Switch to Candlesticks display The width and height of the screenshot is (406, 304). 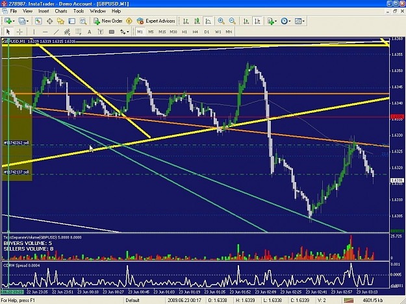pyautogui.click(x=197, y=21)
